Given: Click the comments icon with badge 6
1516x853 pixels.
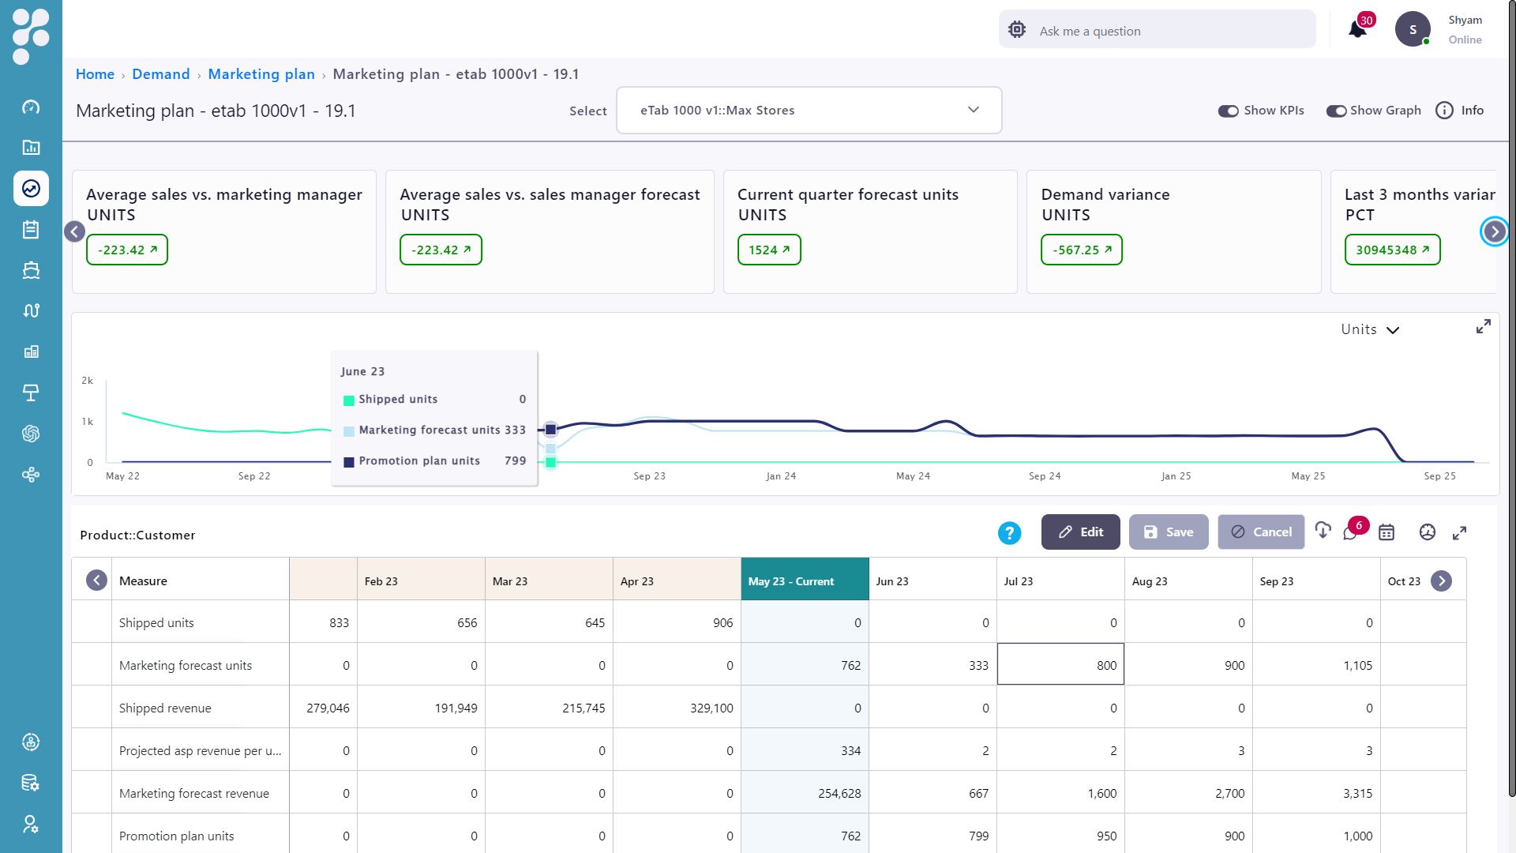Looking at the screenshot, I should pyautogui.click(x=1350, y=532).
